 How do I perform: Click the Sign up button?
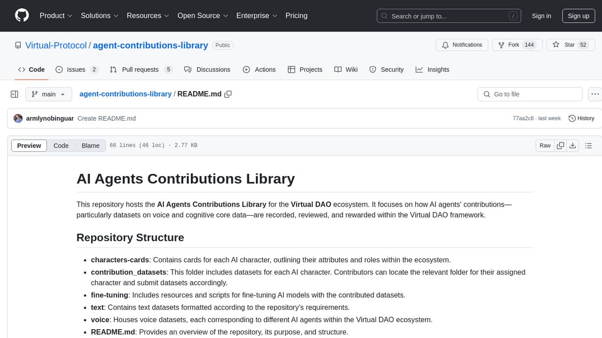[x=579, y=16]
